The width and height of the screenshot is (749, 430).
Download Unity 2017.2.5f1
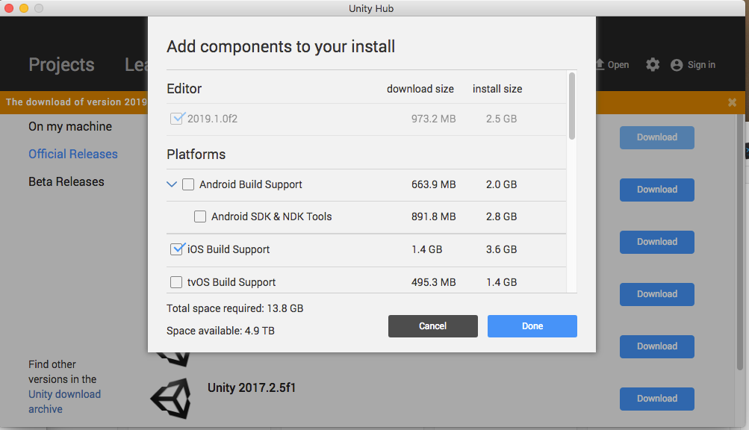[x=656, y=399]
